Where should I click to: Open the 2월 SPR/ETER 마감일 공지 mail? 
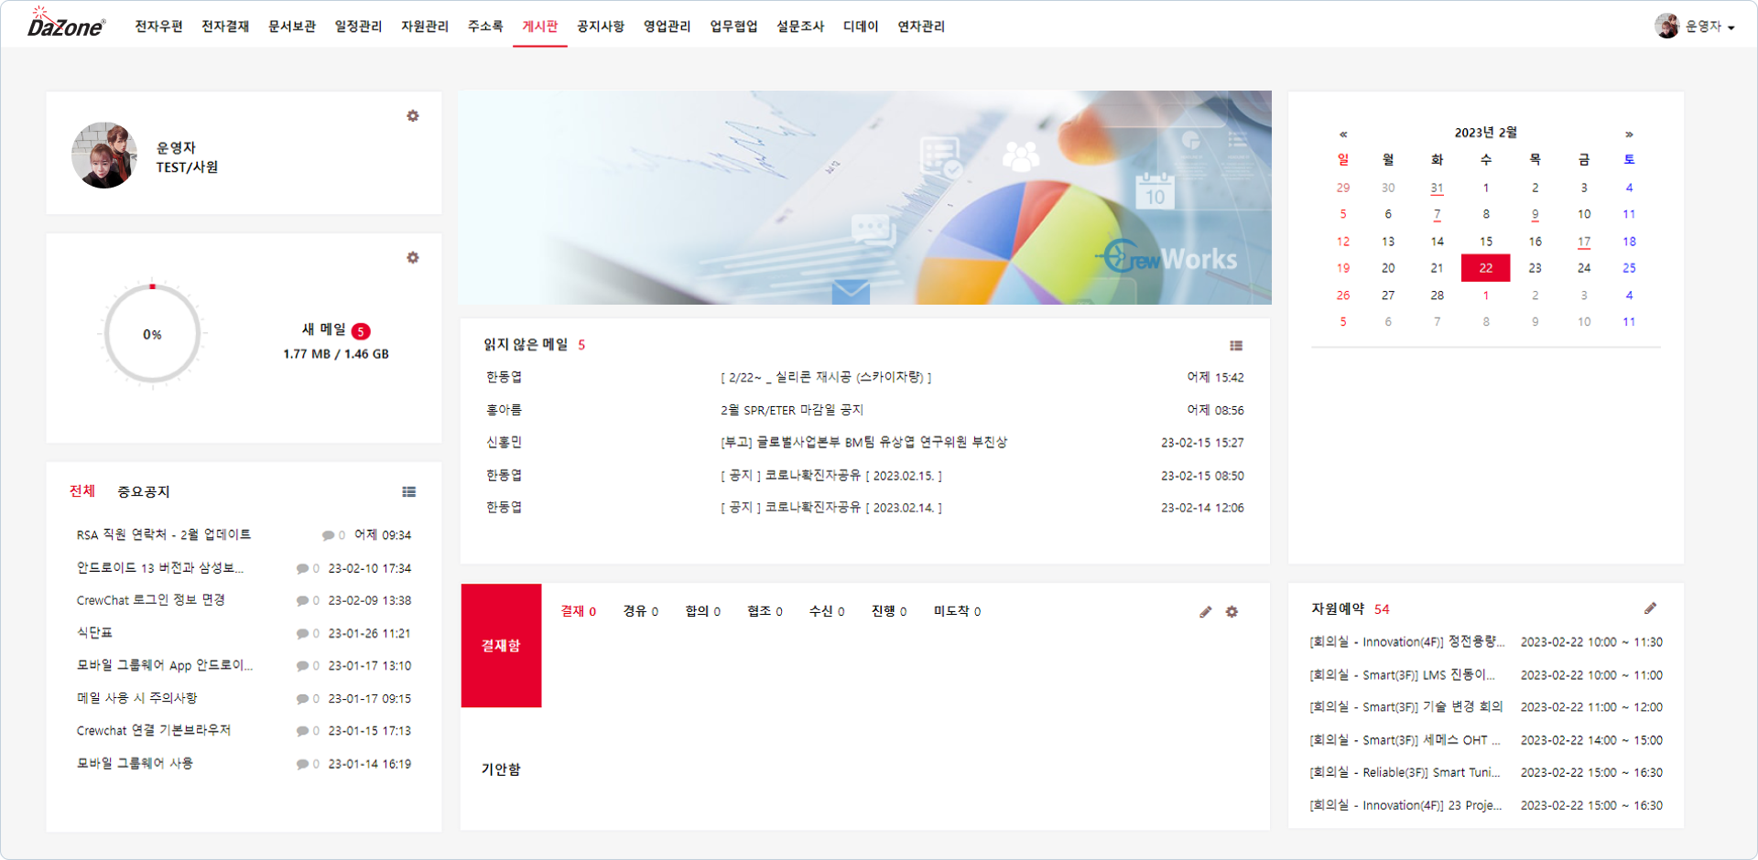792,410
